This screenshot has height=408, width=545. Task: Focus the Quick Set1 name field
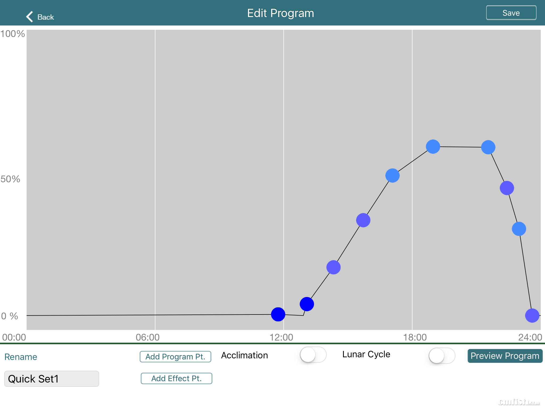(52, 379)
